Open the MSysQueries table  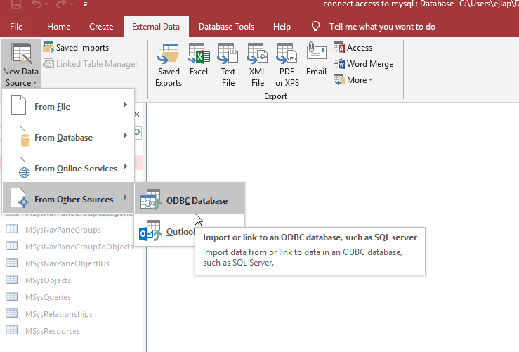click(48, 297)
